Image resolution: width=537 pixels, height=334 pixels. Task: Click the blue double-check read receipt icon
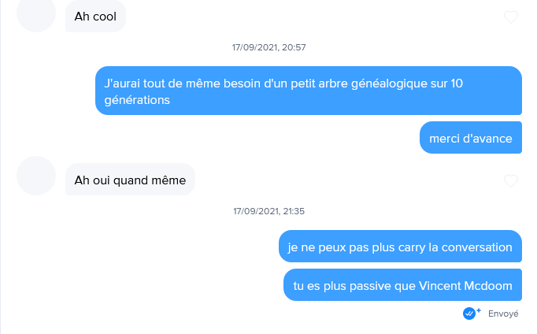[x=468, y=314]
